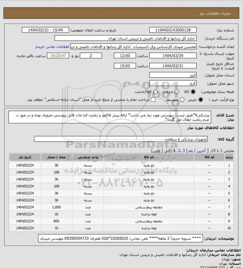The height and width of the screenshot is (268, 243).
Task: Click the price validity date 1404/03/31 field
Action: pyautogui.click(x=173, y=66)
